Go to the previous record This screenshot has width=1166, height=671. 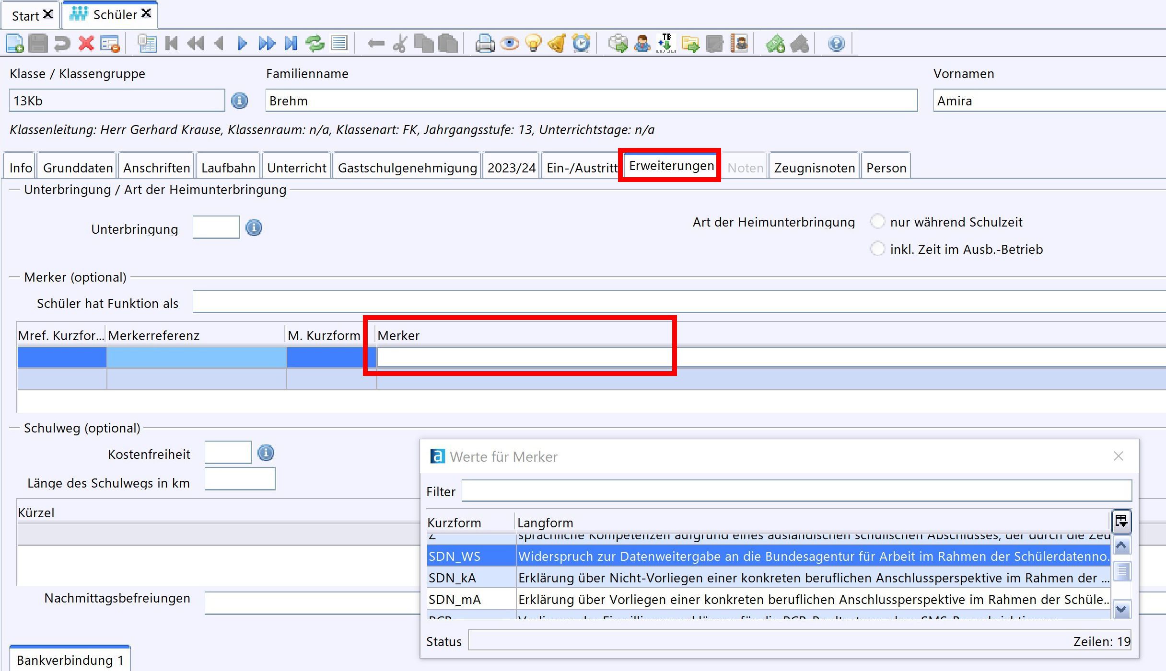click(220, 44)
